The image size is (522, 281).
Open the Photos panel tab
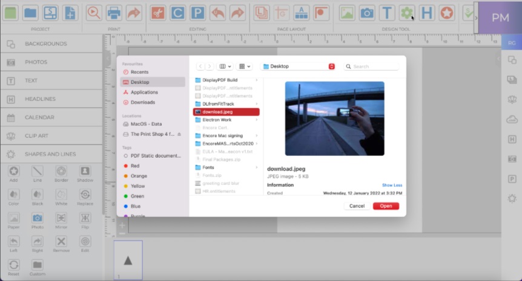(x=51, y=62)
